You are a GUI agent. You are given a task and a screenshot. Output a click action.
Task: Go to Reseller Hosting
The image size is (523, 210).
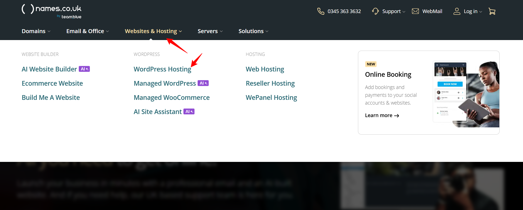tap(270, 83)
